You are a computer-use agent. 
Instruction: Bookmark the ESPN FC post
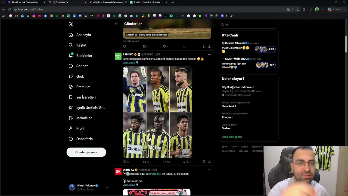204,162
